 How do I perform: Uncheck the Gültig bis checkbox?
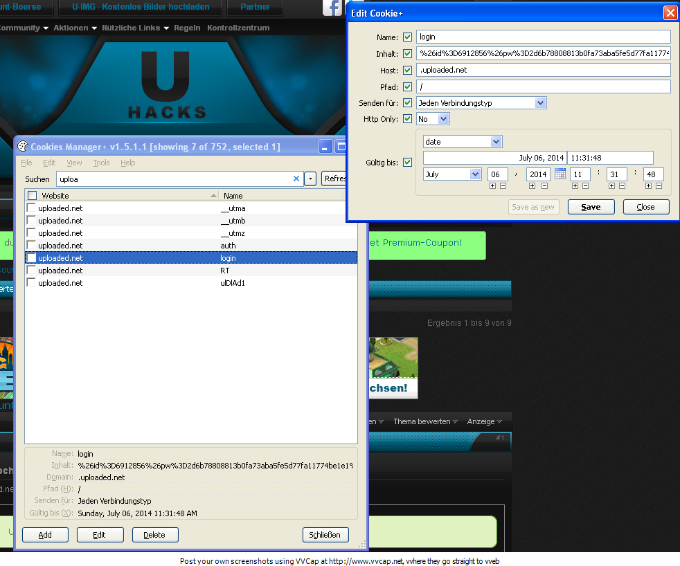[x=407, y=163]
